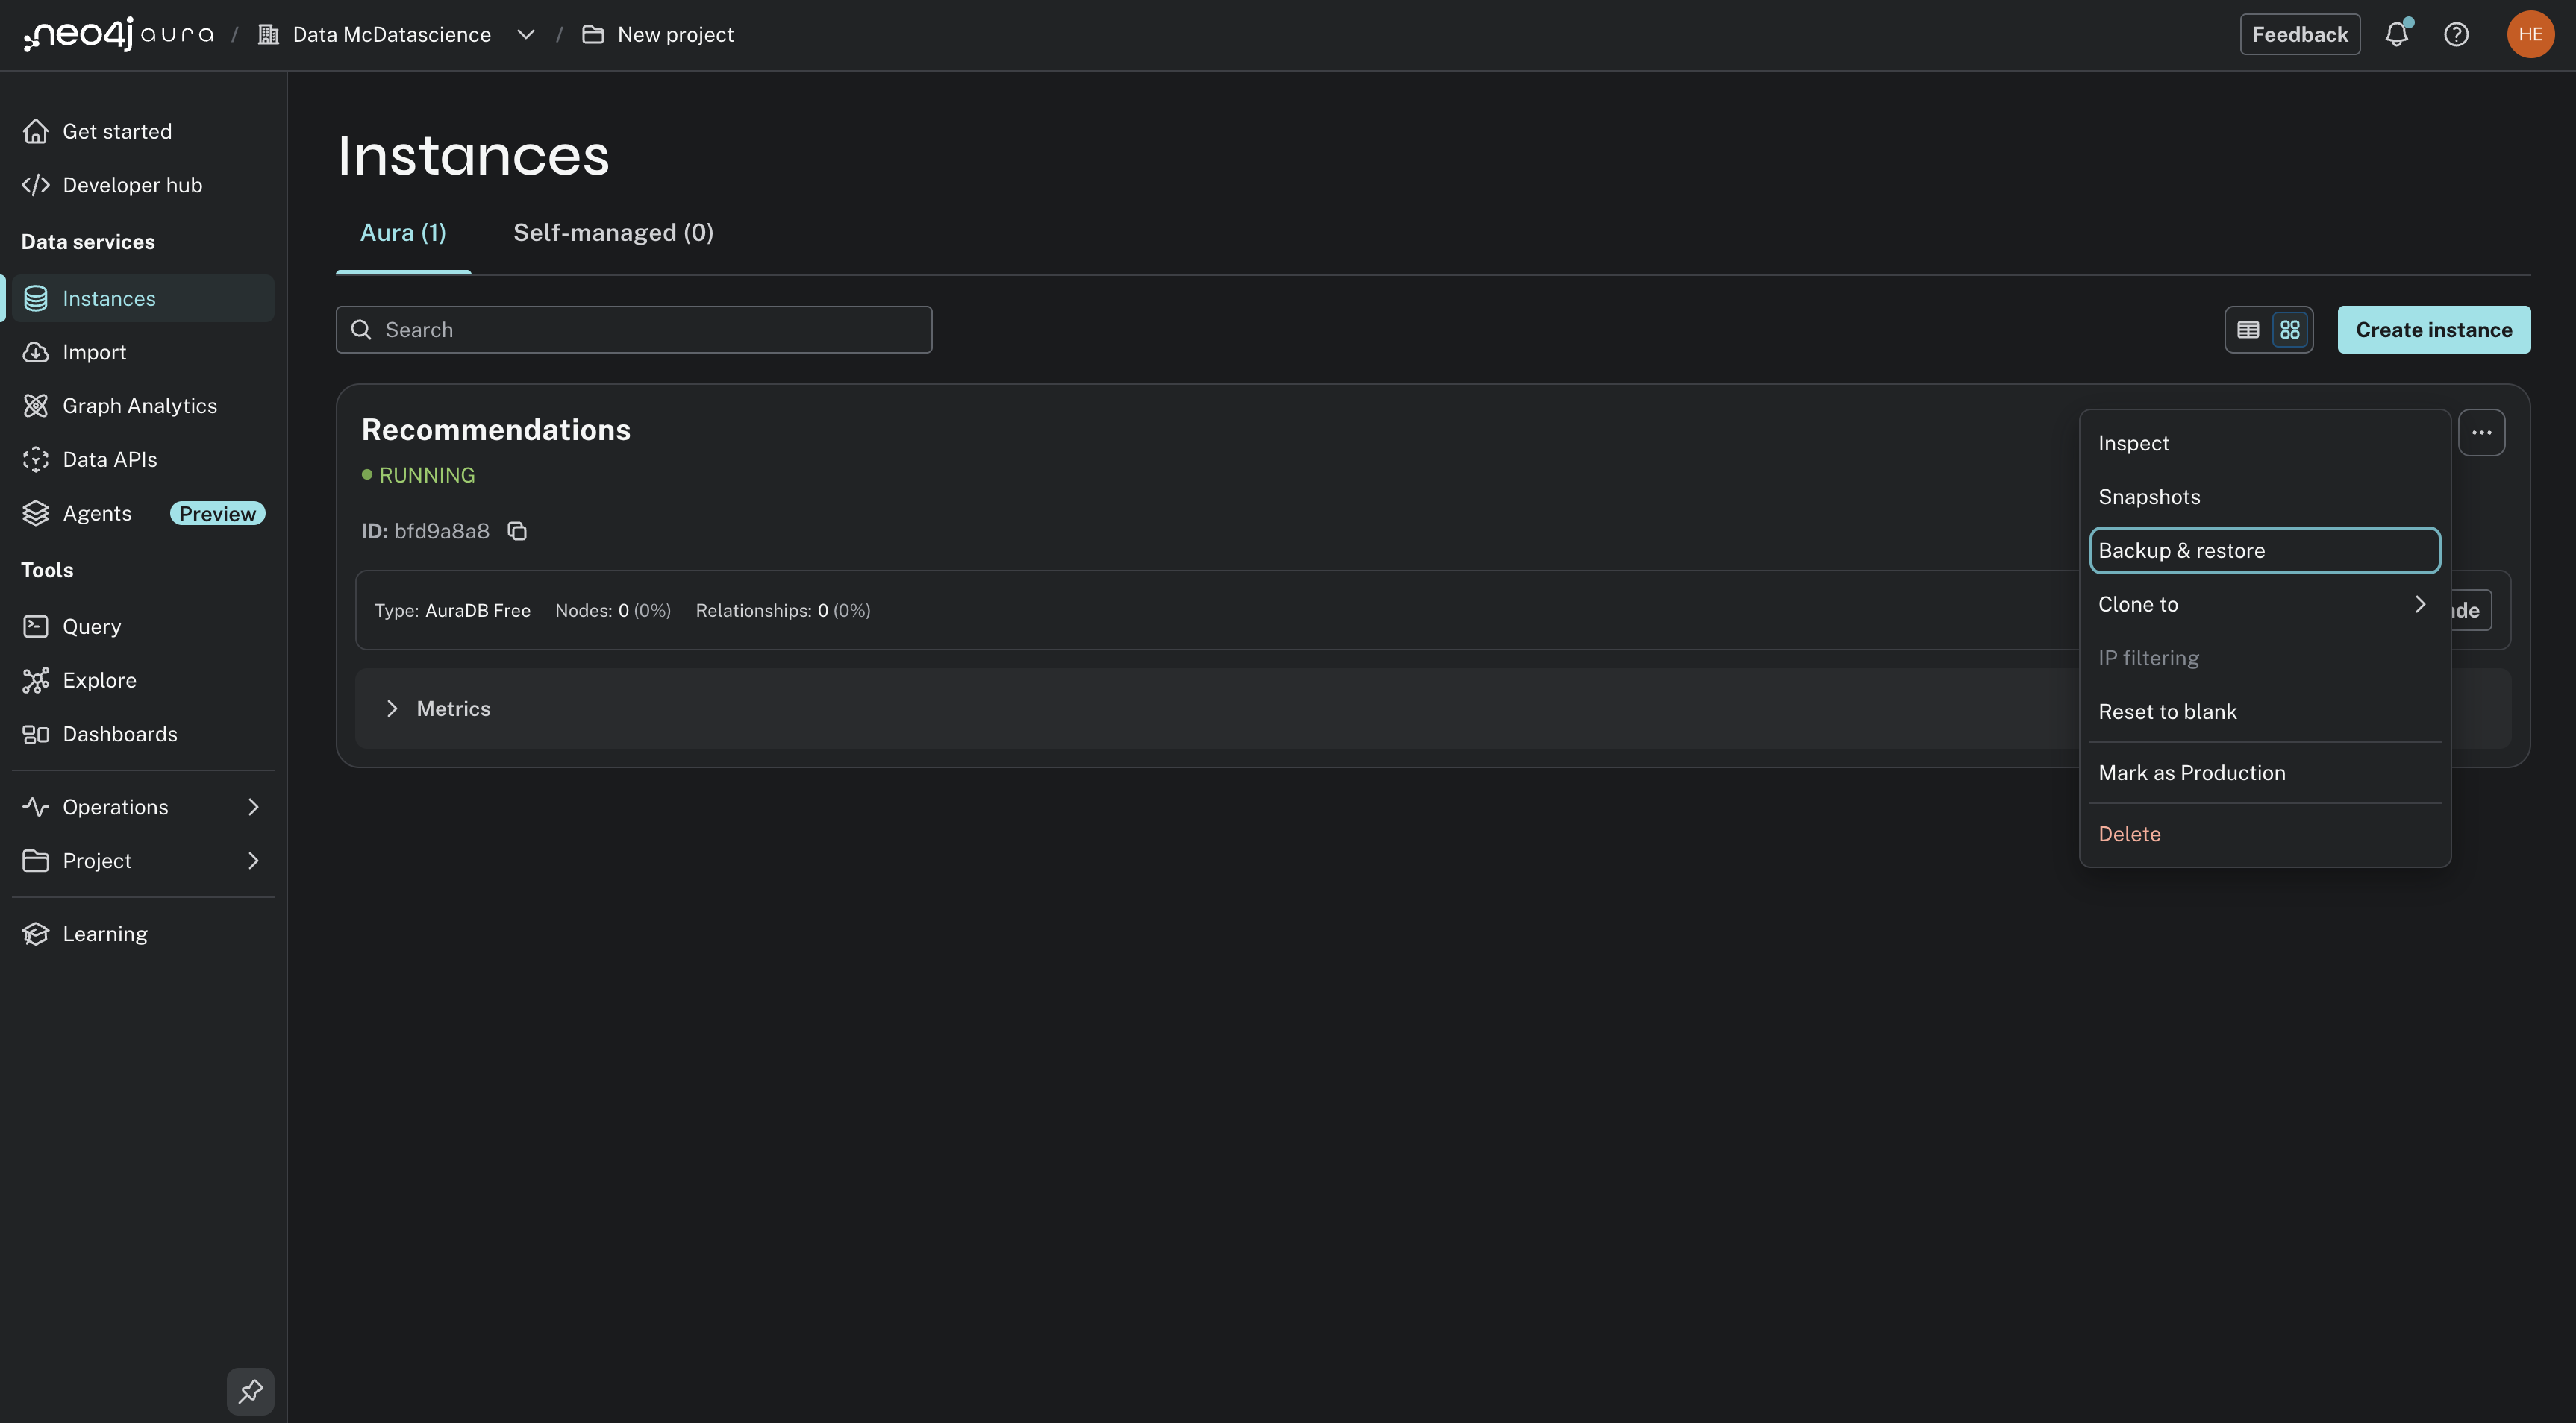Screen dimensions: 2576x1423
Task: Open the notifications bell
Action: point(2396,33)
